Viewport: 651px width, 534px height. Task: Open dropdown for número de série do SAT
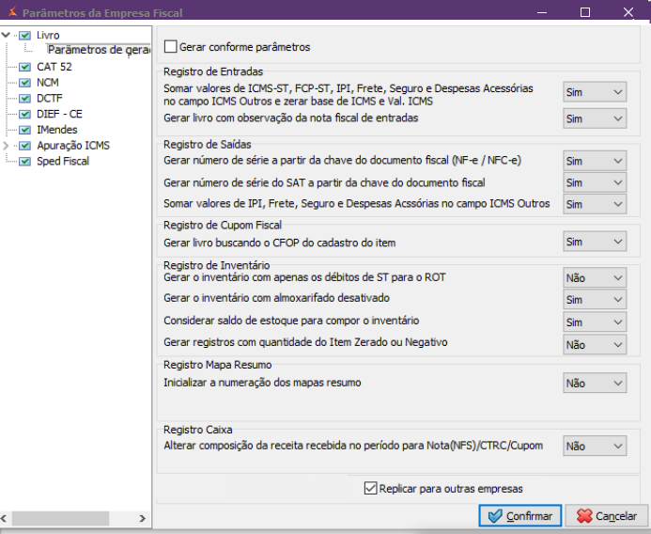(595, 182)
